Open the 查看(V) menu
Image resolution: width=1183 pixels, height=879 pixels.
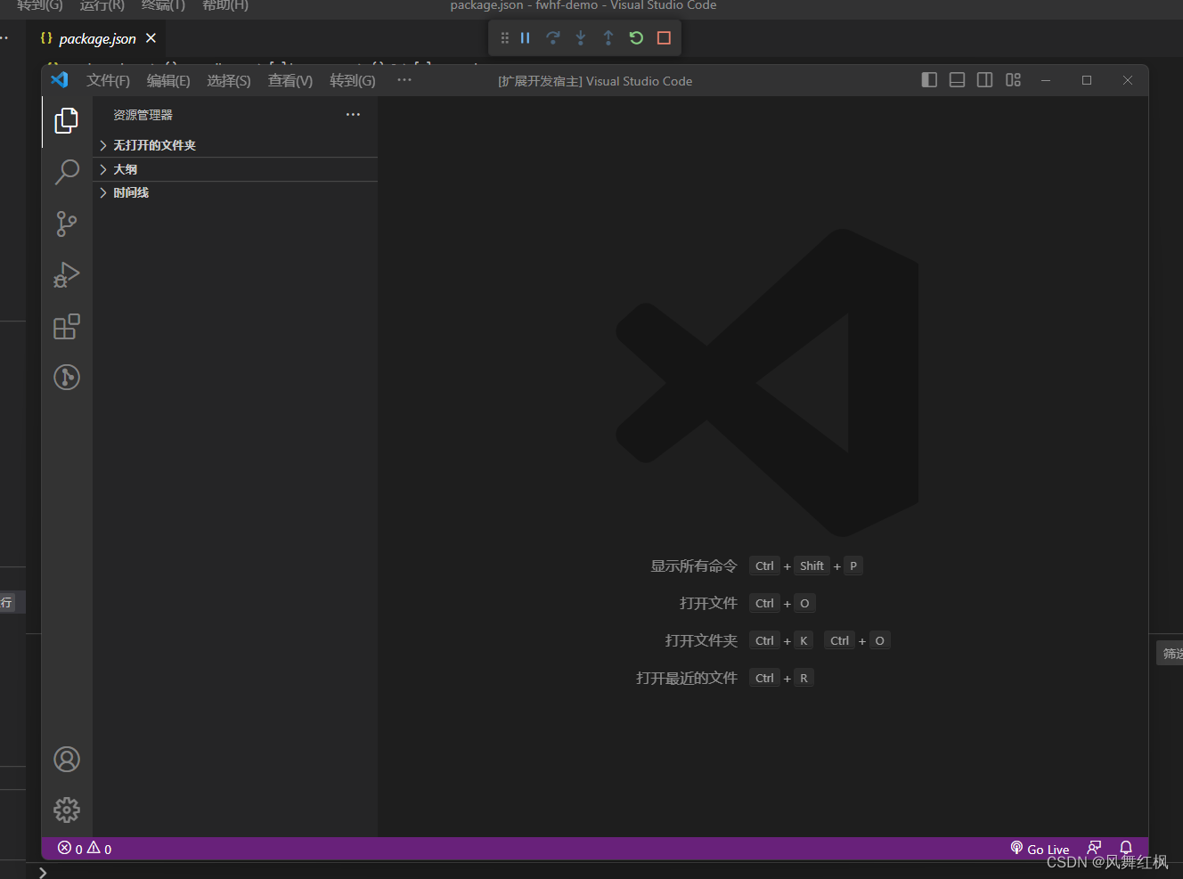(x=290, y=81)
